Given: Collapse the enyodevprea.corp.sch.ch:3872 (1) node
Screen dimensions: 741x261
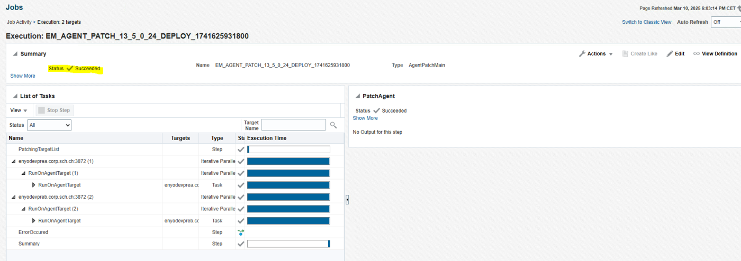Looking at the screenshot, I should tap(13, 161).
